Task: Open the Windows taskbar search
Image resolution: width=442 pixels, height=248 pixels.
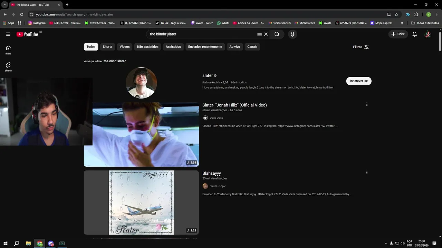Action: pos(17,244)
